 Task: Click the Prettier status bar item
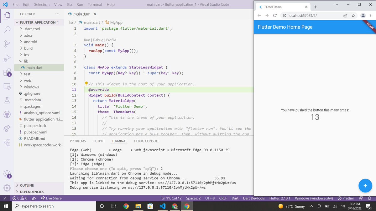[x=346, y=198]
